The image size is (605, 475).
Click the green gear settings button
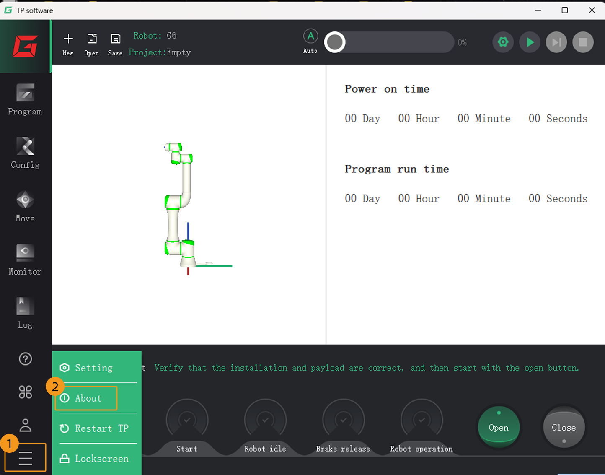503,42
